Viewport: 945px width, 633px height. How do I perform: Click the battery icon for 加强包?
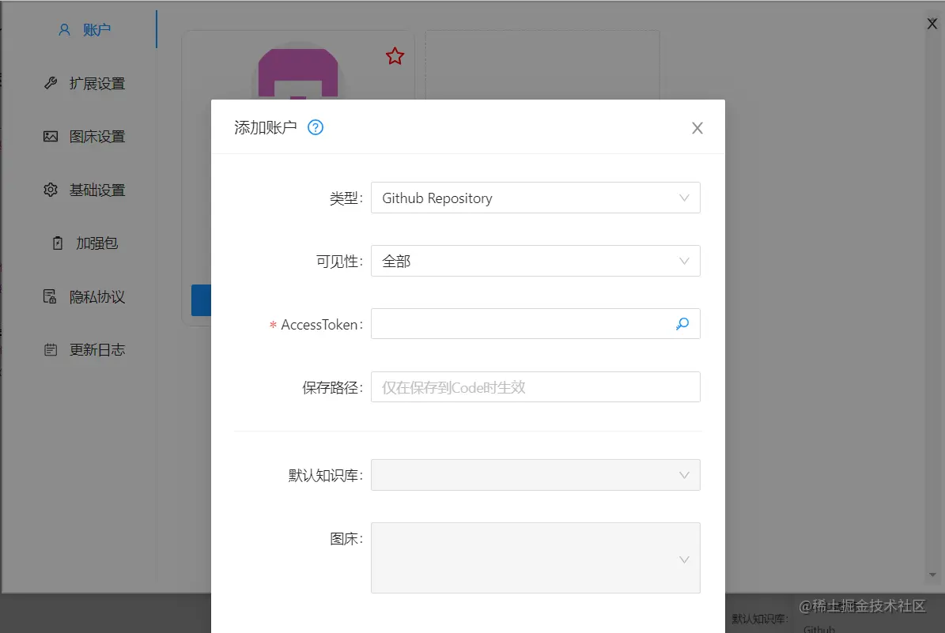(x=57, y=243)
